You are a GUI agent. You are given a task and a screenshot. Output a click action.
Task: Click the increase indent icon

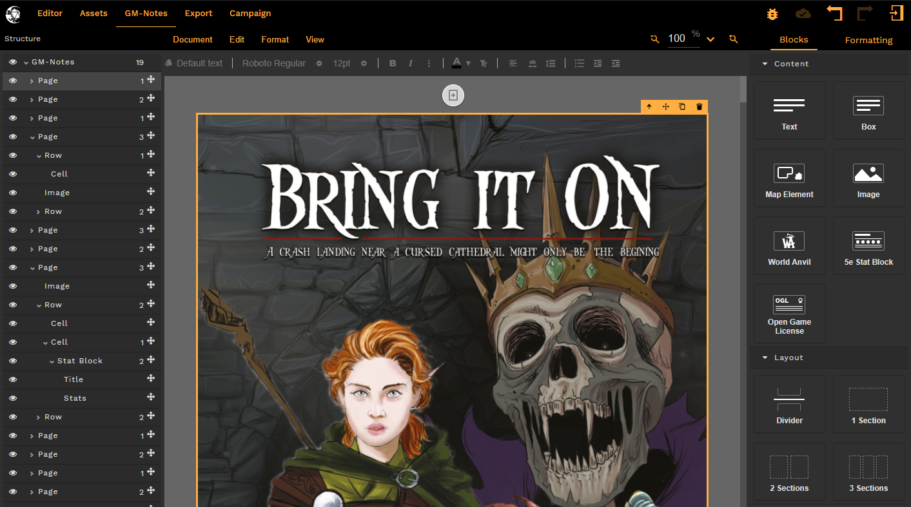click(x=598, y=63)
